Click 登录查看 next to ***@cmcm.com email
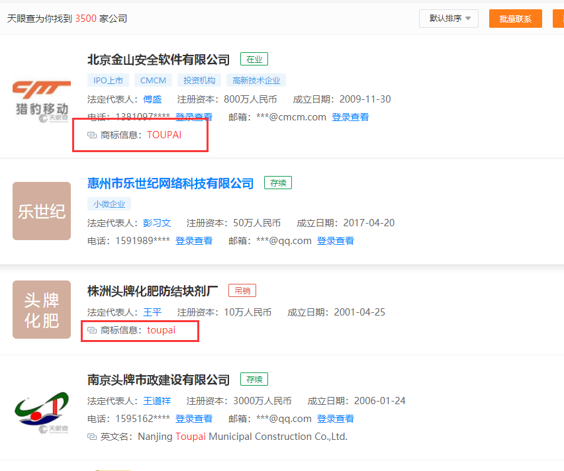The image size is (564, 471). click(350, 117)
